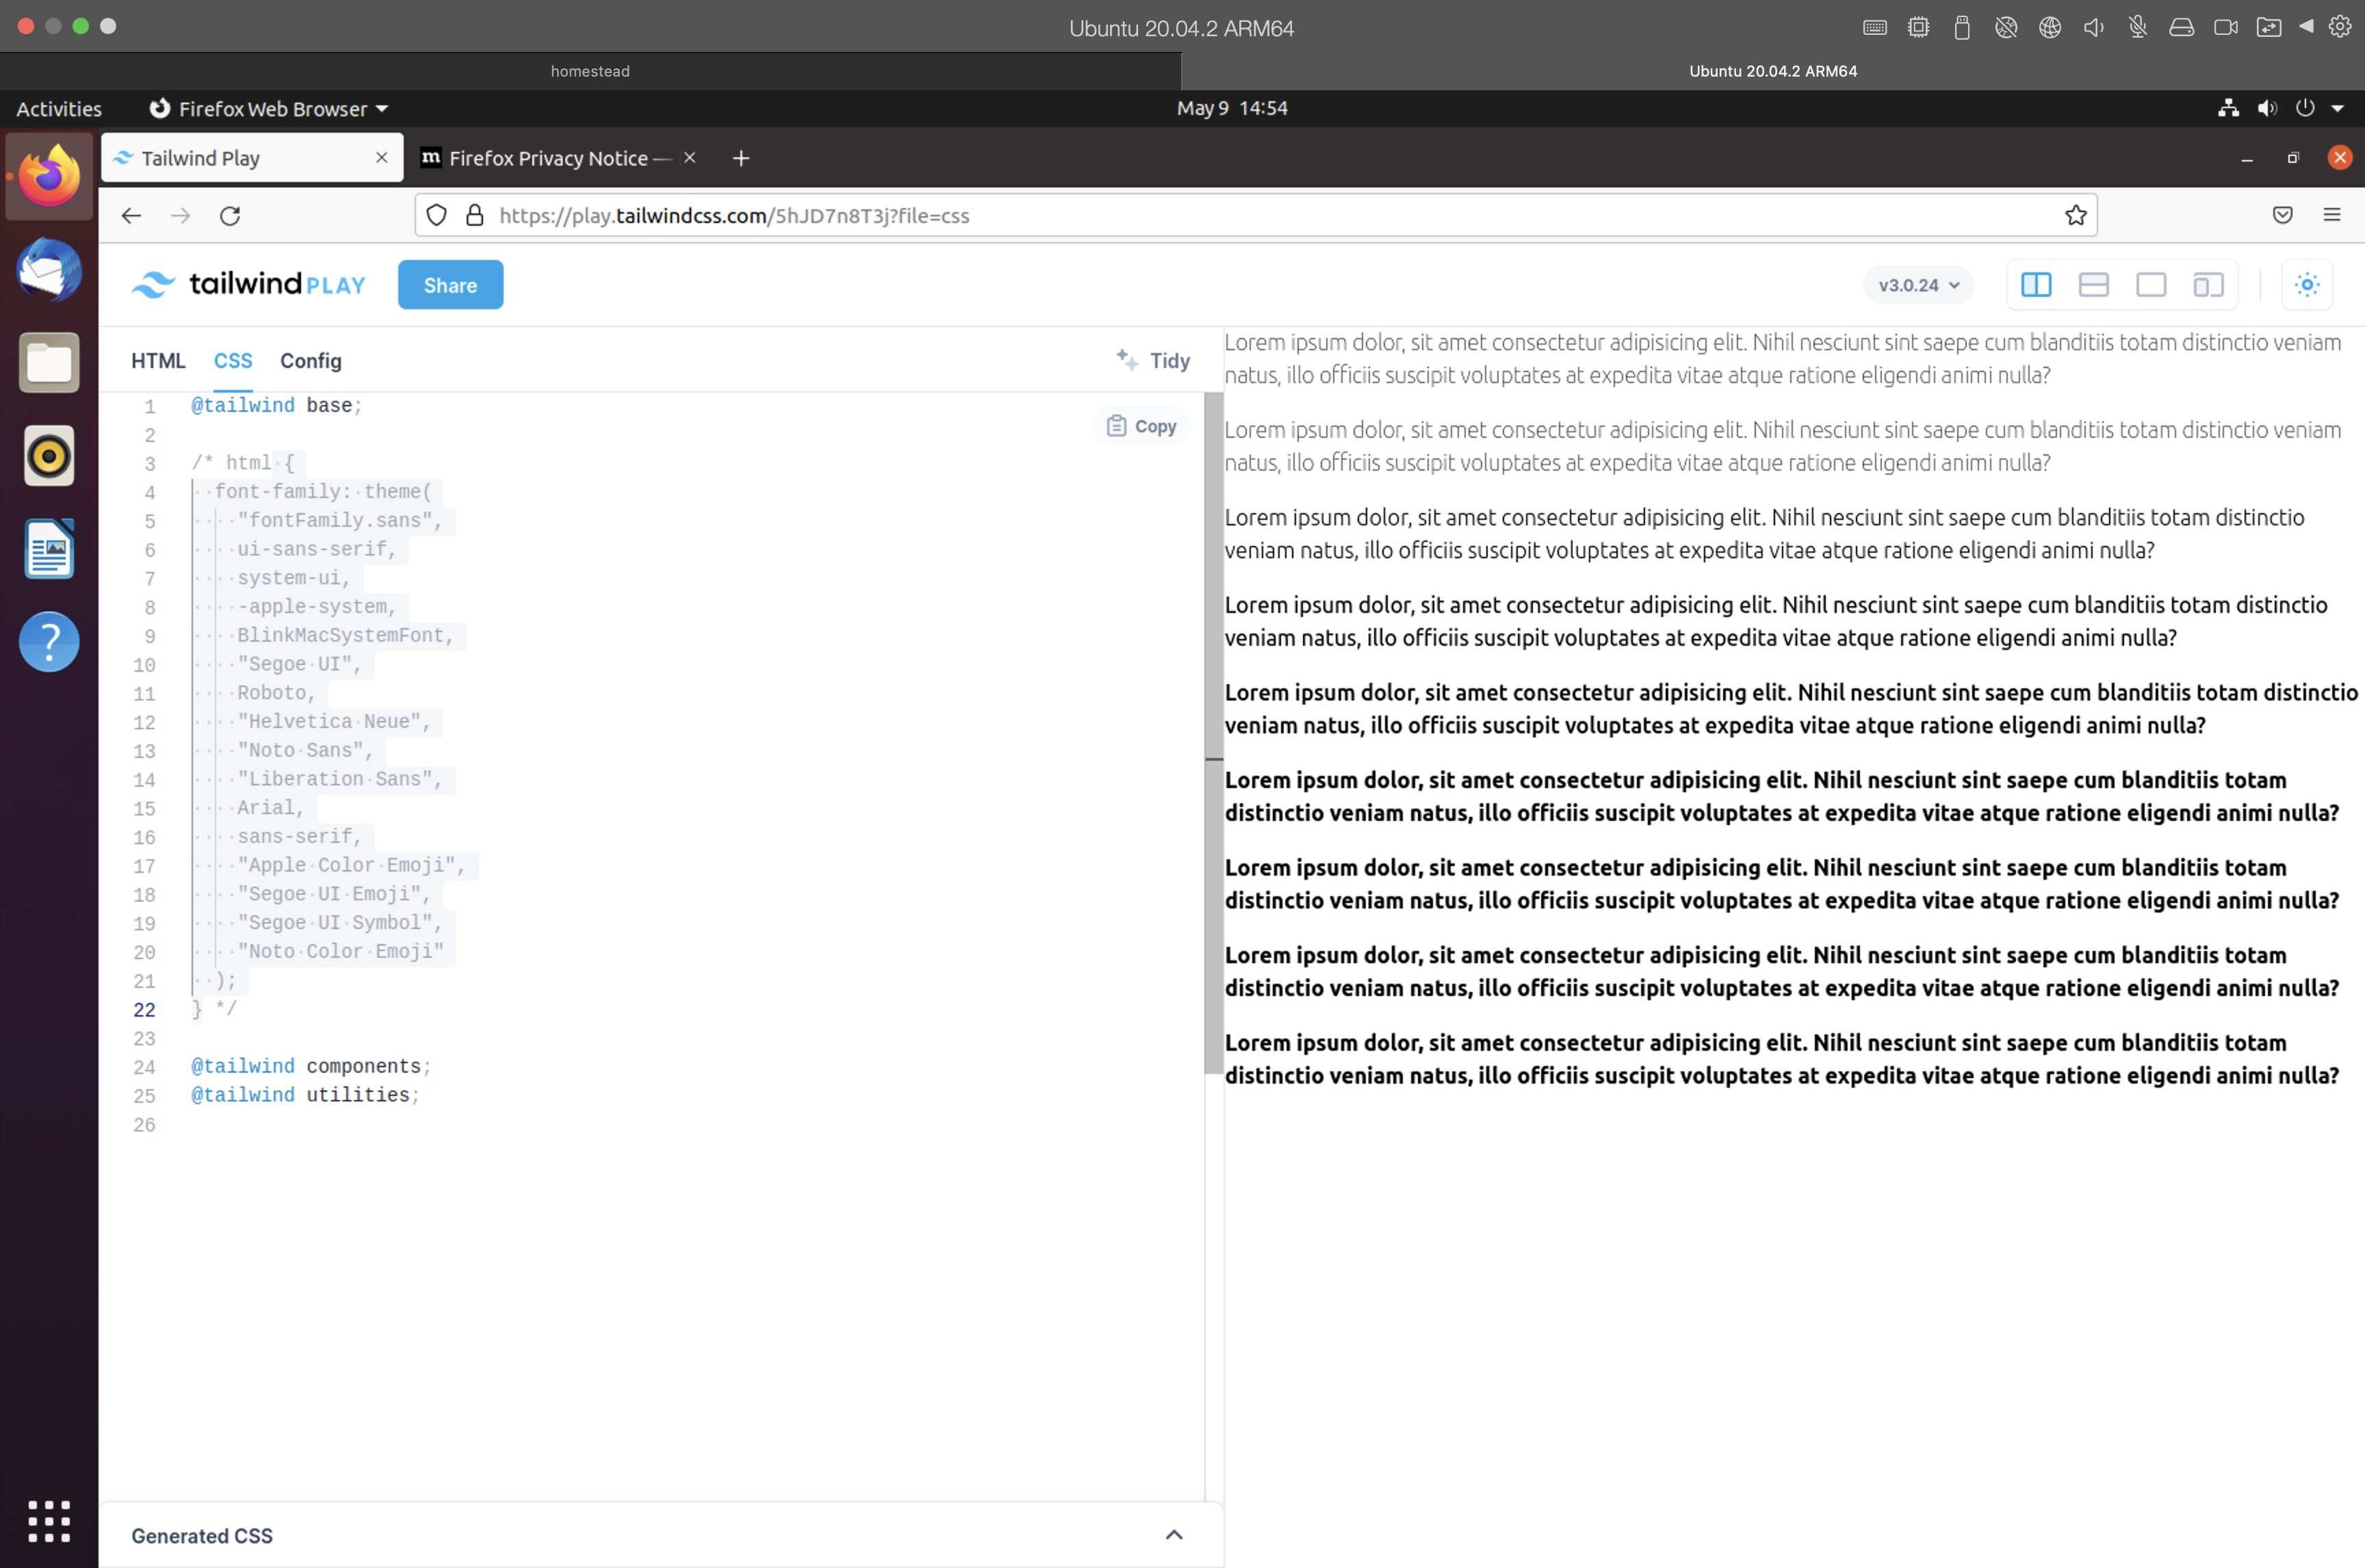Screen dimensions: 2365x1568
Task: Click the blue Share button
Action: click(x=449, y=284)
